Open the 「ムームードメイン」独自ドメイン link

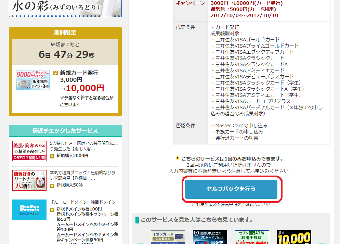pyautogui.click(x=83, y=202)
